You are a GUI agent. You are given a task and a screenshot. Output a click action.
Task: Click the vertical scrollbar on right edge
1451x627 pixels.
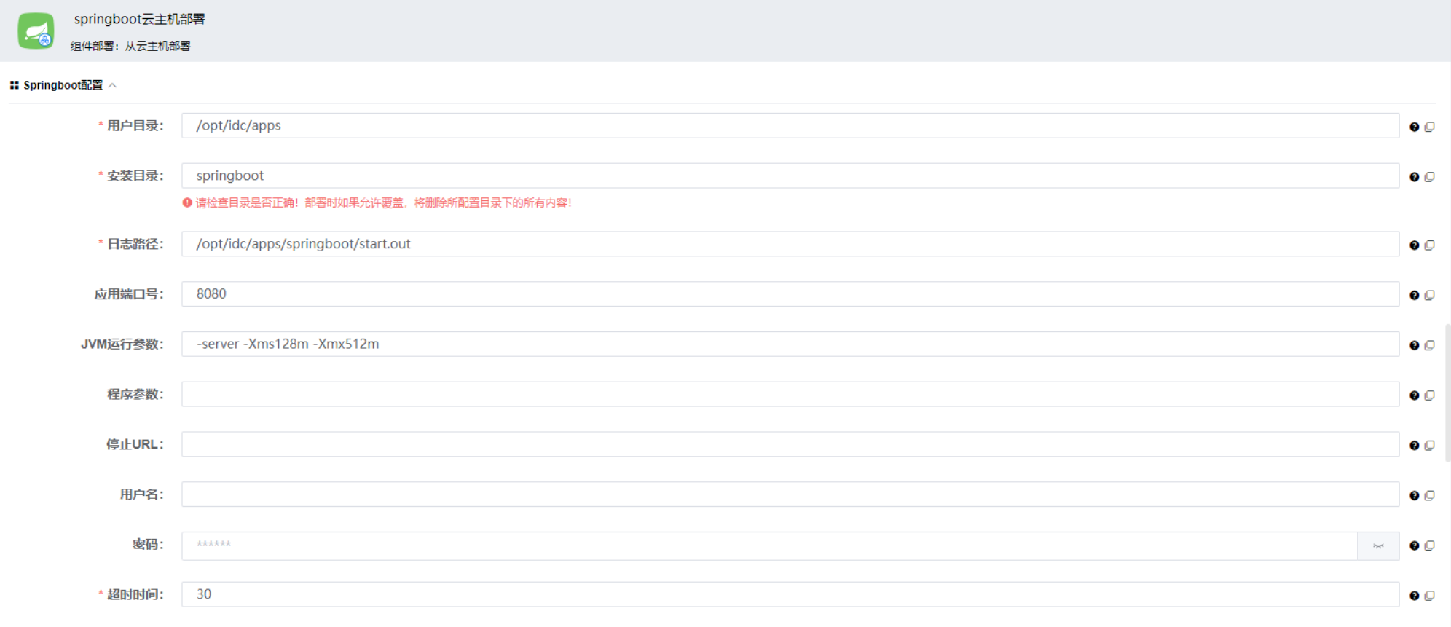1447,393
